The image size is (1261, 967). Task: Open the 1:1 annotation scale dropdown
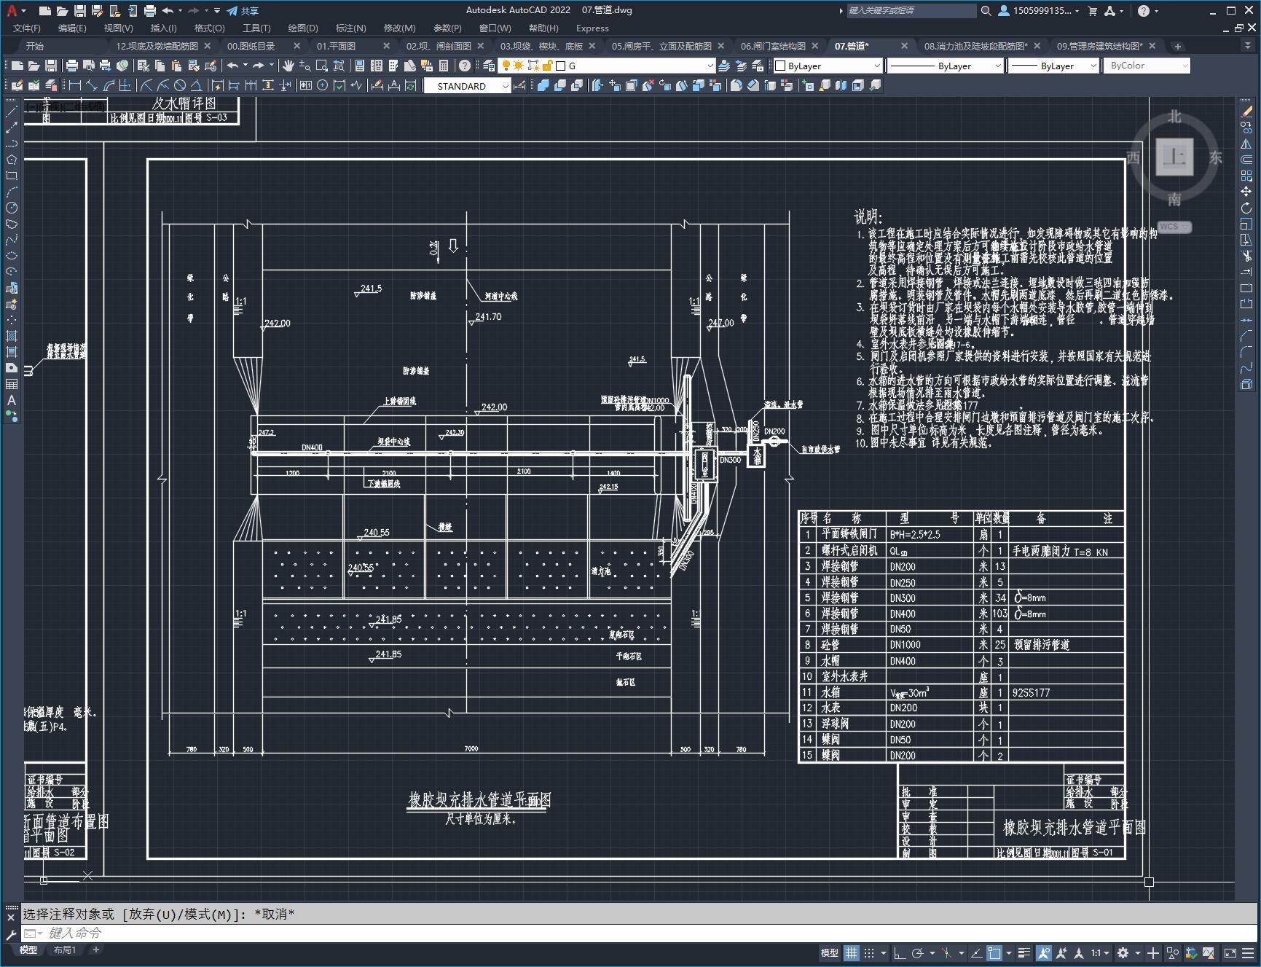click(x=1100, y=952)
